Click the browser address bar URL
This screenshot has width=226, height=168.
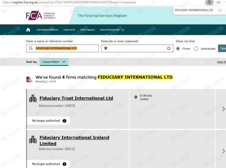coord(69,2)
